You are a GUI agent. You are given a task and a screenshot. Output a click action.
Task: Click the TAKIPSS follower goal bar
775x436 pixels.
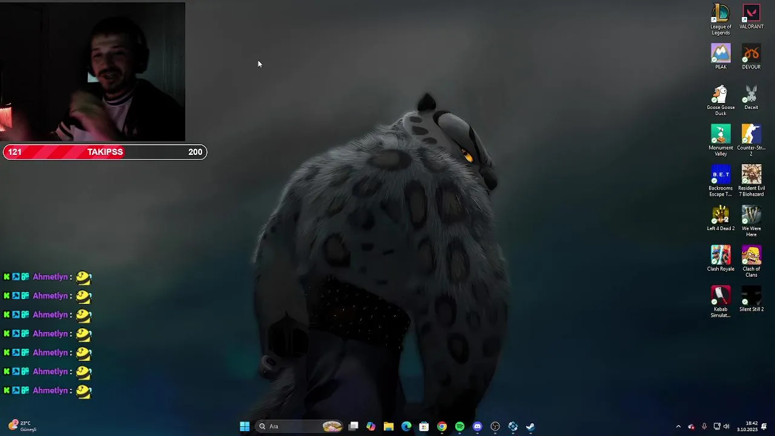[105, 152]
